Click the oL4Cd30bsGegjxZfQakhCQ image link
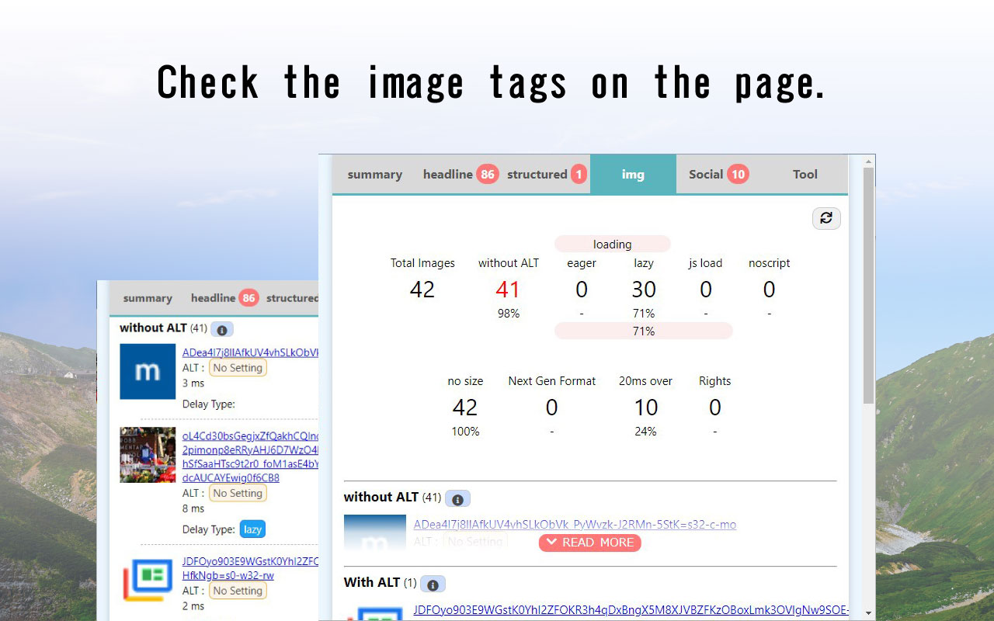Screen dimensions: 994x621 pyautogui.click(x=248, y=436)
